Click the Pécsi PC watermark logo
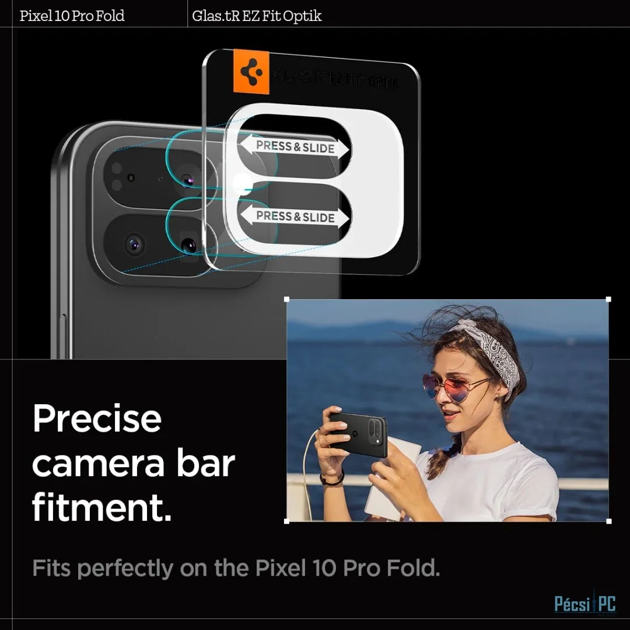This screenshot has height=630, width=630. coord(585,604)
